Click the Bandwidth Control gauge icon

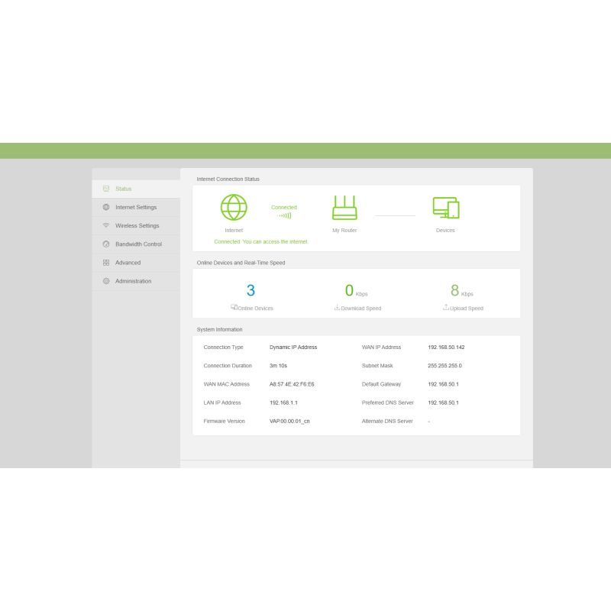coord(106,244)
